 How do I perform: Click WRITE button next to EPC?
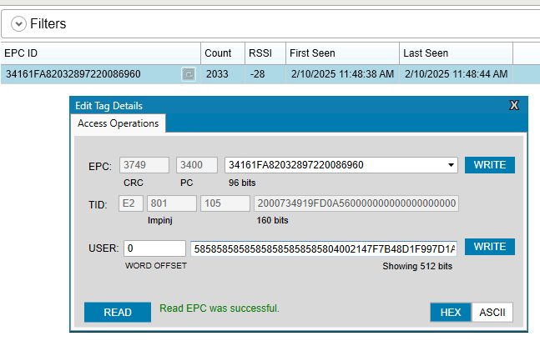[490, 165]
